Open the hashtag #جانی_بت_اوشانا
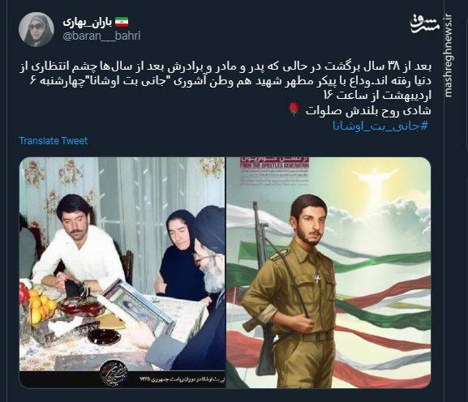Viewport: 468px width, 402px height. coord(380,126)
